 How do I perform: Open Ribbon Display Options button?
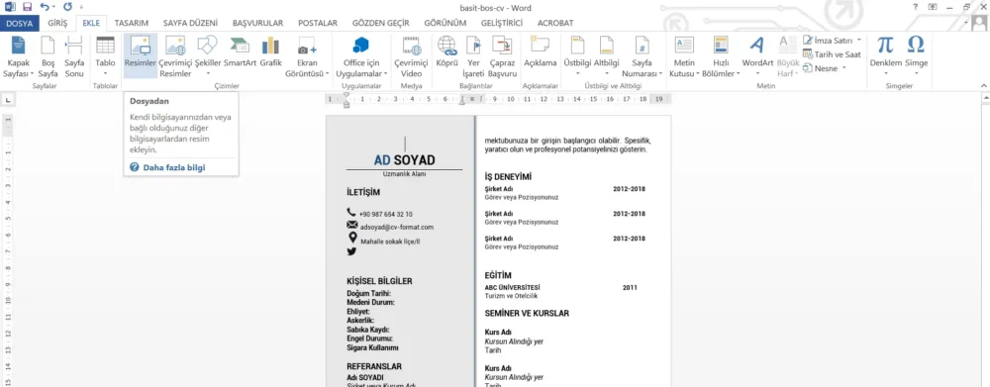point(934,7)
